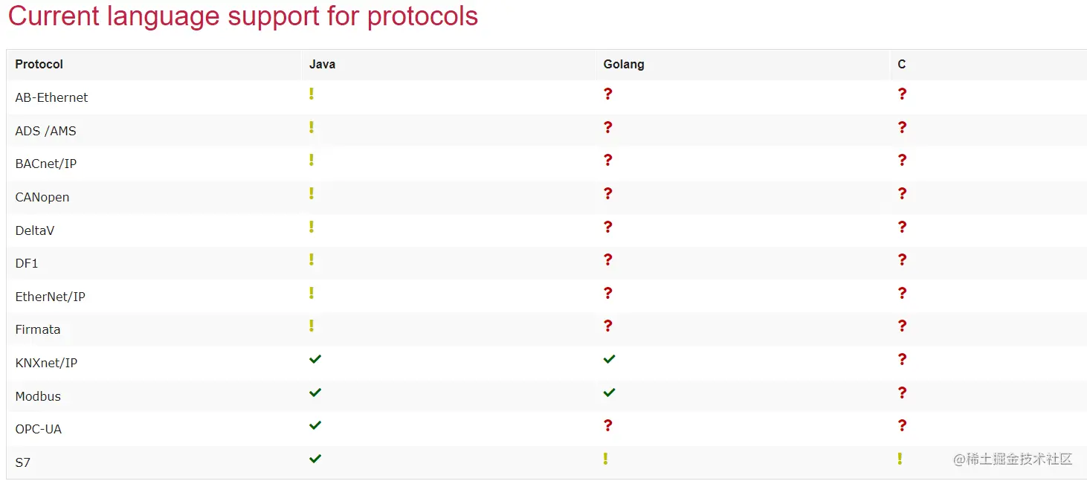This screenshot has height=481, width=1087.
Task: Select the EtherNet/IP protocol name
Action: click(51, 297)
